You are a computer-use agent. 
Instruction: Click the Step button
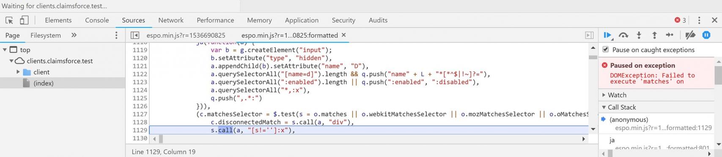[670, 35]
